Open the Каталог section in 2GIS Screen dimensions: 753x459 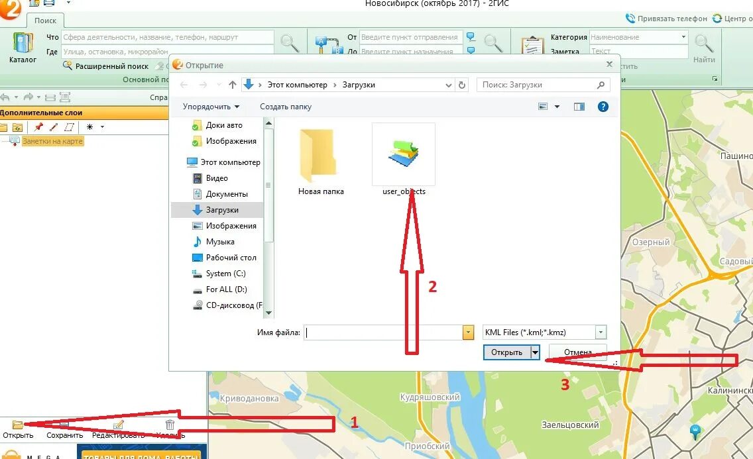click(x=23, y=48)
